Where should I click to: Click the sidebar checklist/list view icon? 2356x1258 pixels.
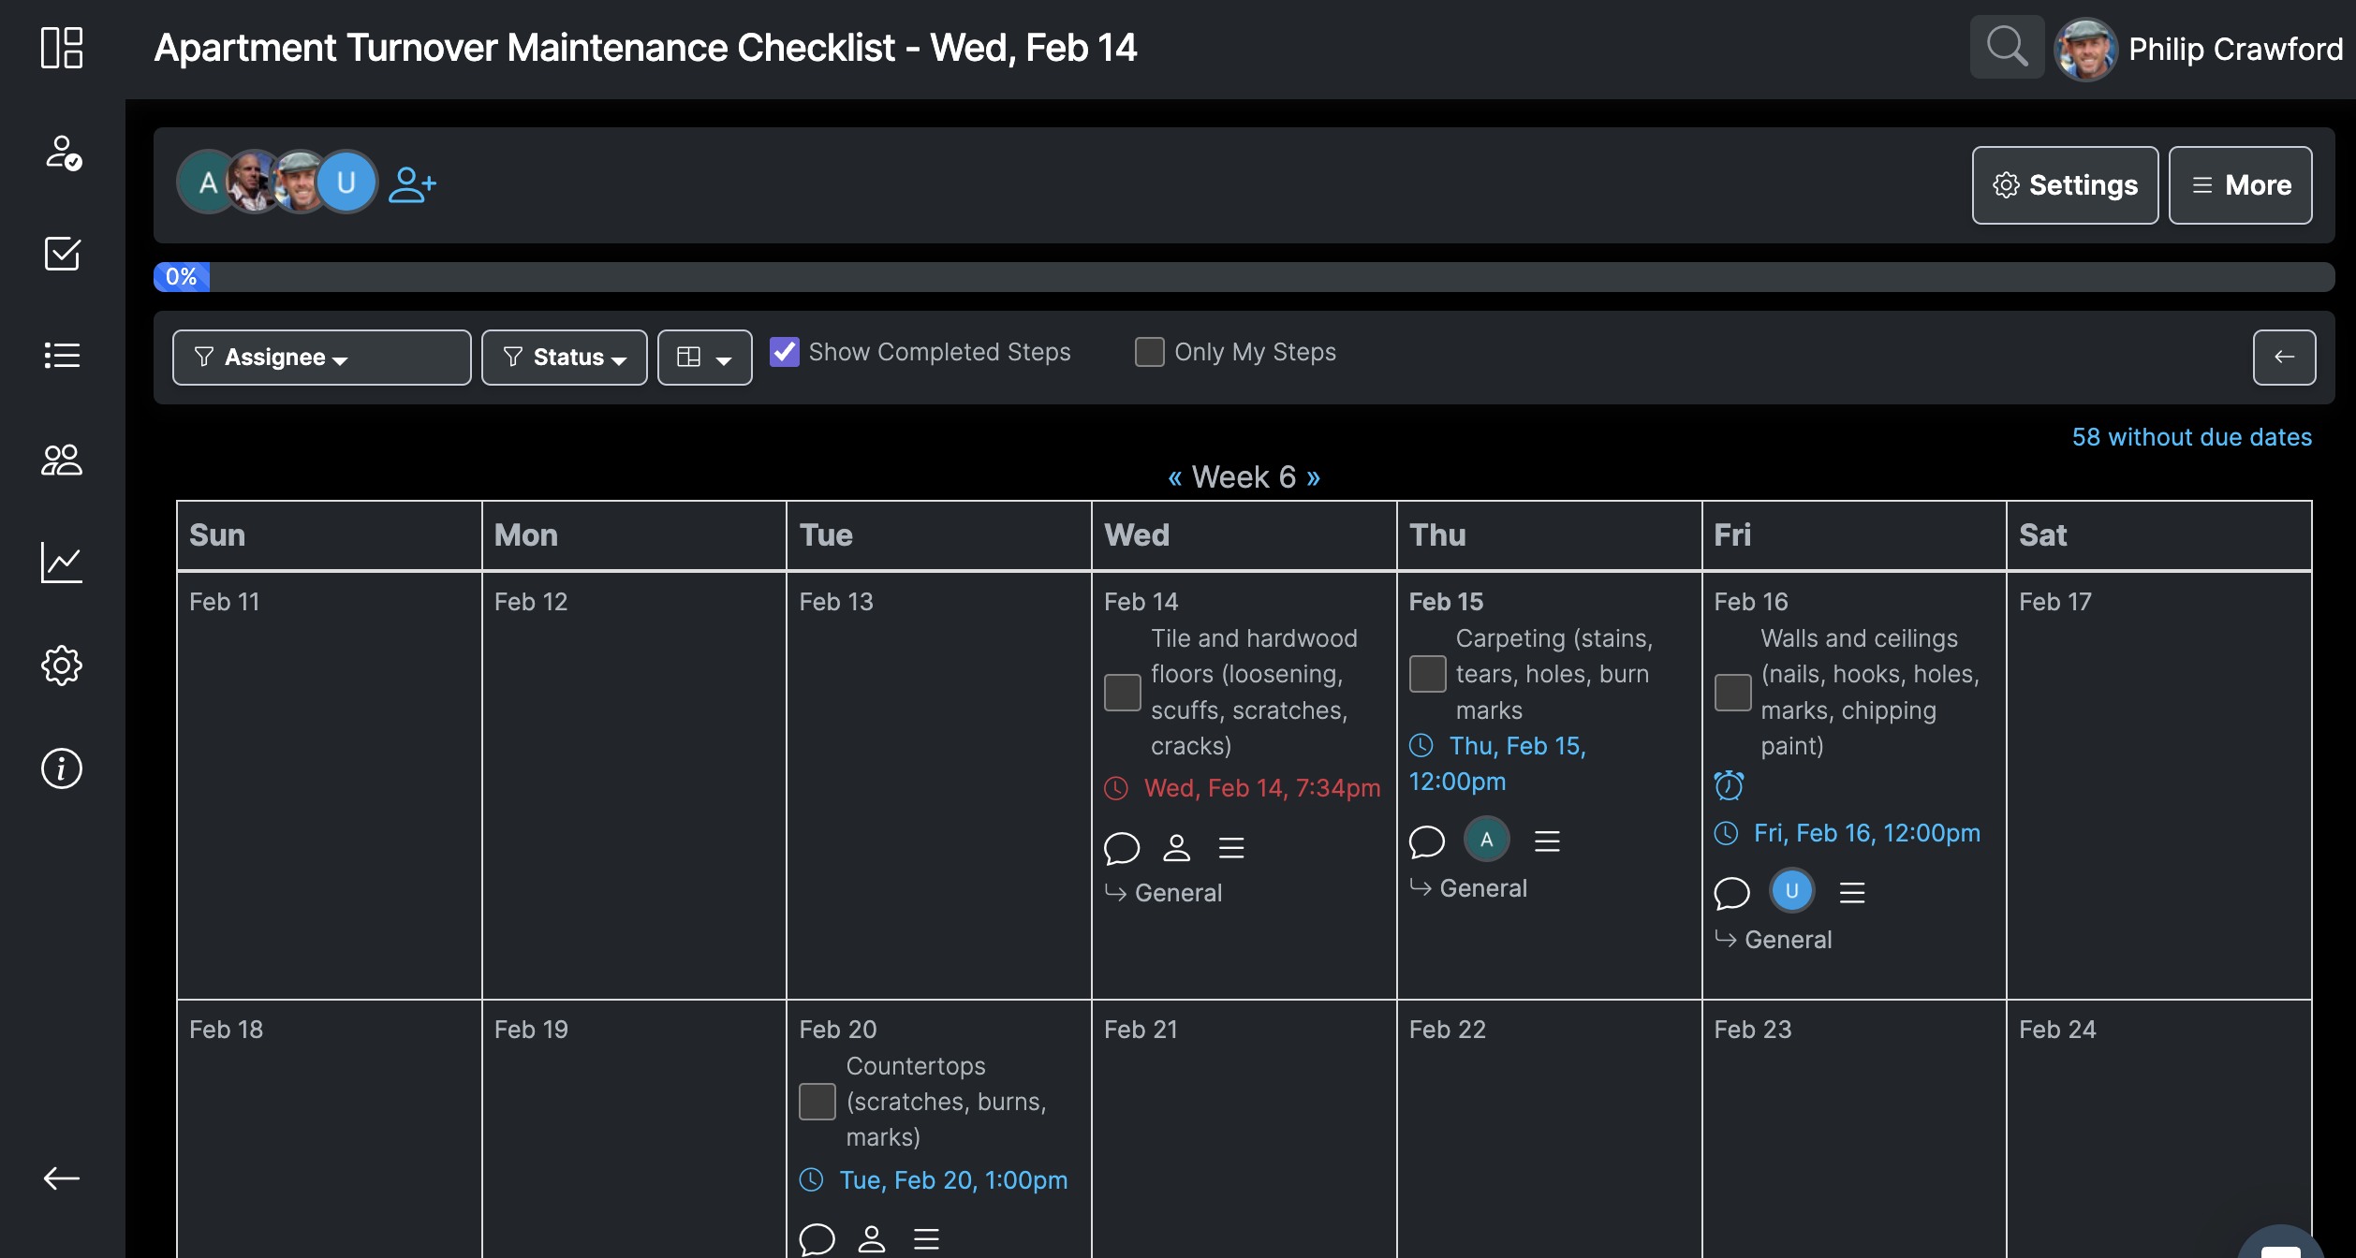pos(63,354)
